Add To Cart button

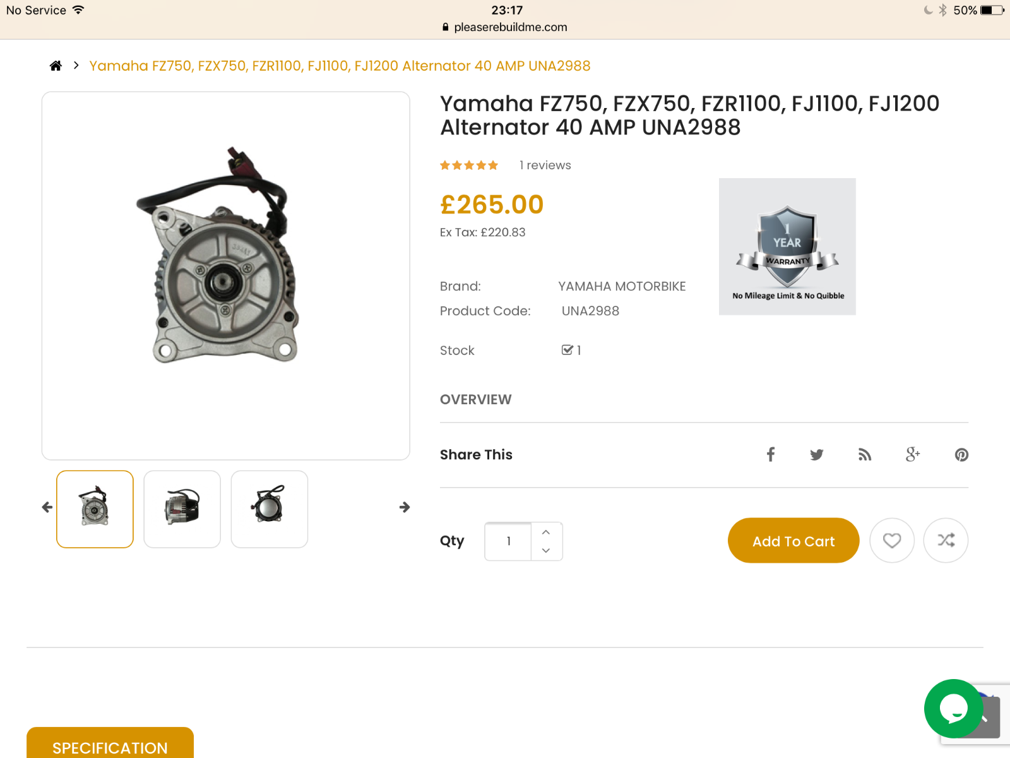click(x=793, y=541)
